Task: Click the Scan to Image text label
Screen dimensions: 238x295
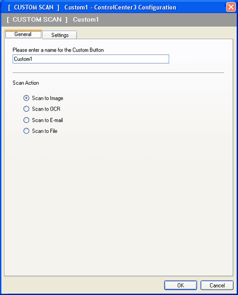Action: [48, 98]
